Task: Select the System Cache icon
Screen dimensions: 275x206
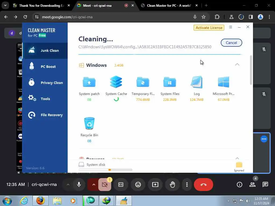Action: tap(116, 82)
